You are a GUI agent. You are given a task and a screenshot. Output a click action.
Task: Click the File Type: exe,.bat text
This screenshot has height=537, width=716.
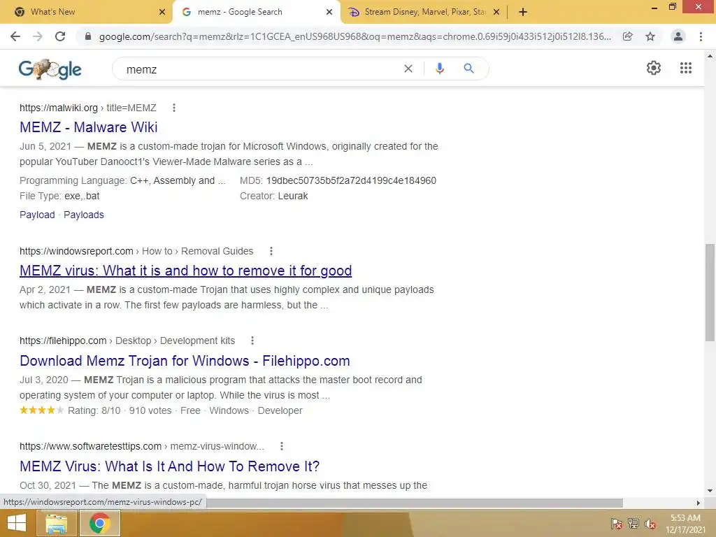[59, 196]
